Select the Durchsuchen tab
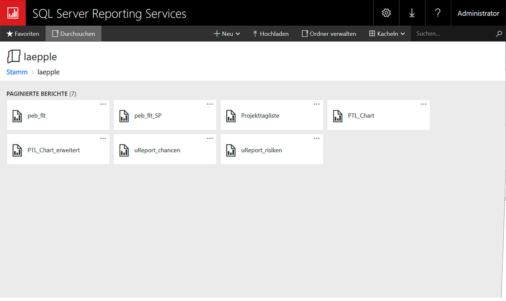 73,34
